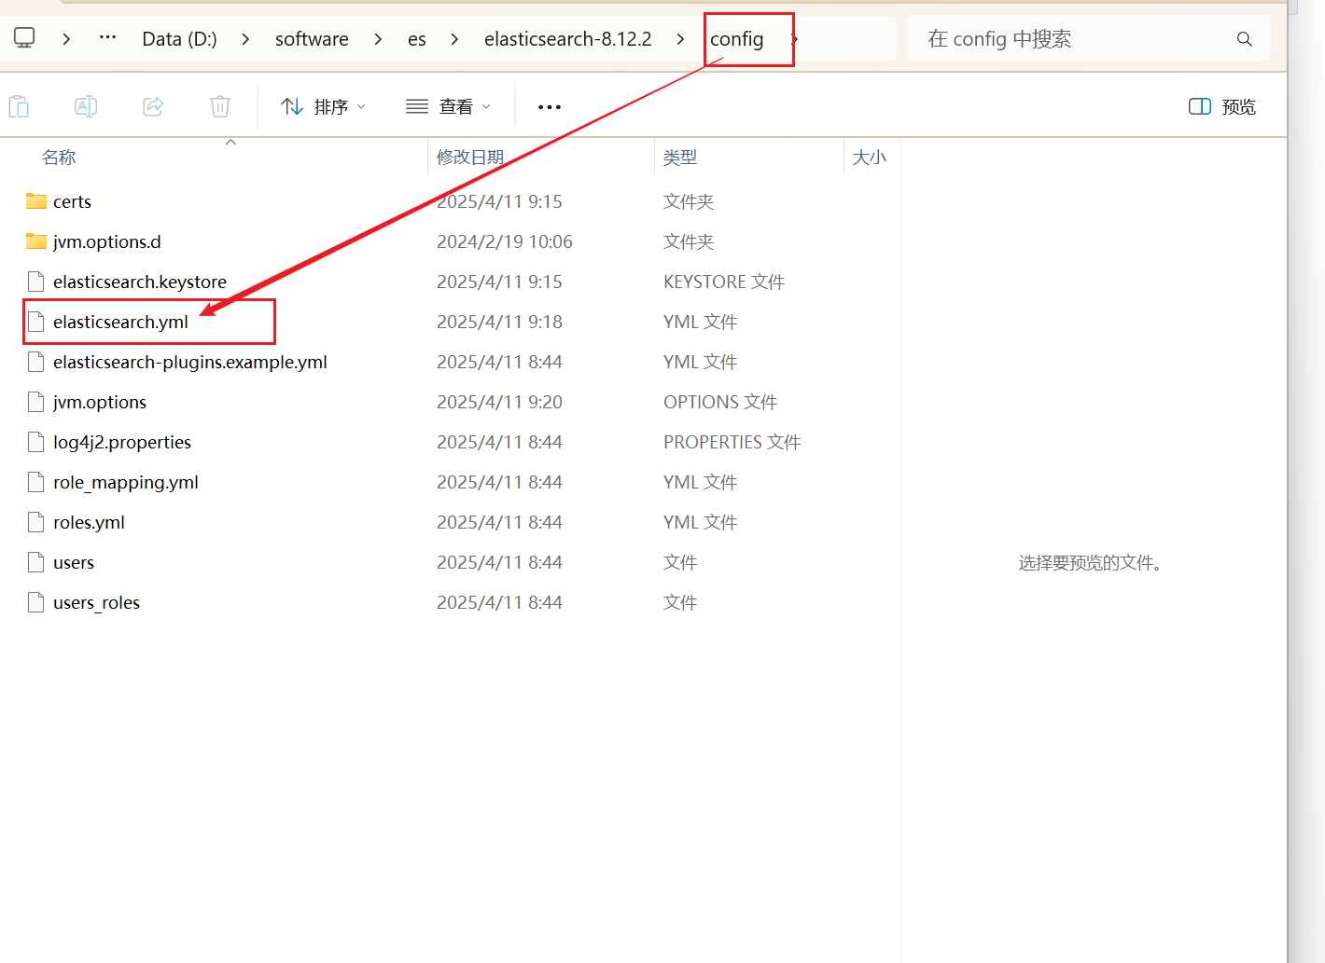Image resolution: width=1325 pixels, height=963 pixels.
Task: Click the users_roles file name
Action: (96, 602)
